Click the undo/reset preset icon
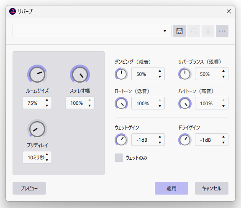The width and height of the screenshot is (241, 208). (194, 31)
